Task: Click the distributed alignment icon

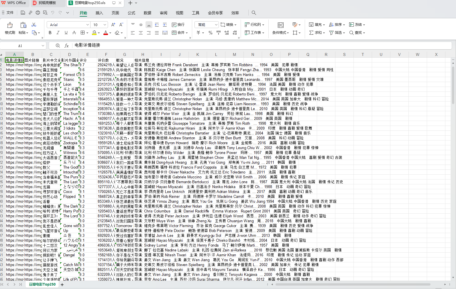Action: (x=165, y=33)
